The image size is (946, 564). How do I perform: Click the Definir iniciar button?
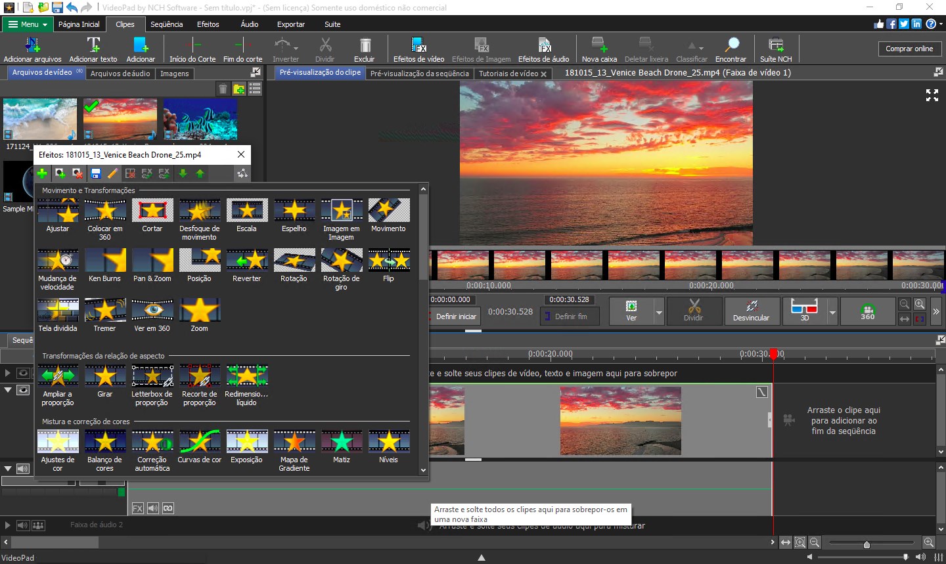pyautogui.click(x=455, y=316)
